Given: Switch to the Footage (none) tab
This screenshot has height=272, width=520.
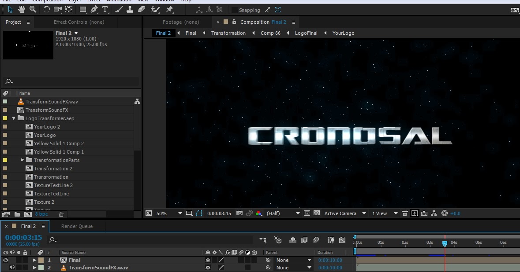Looking at the screenshot, I should click(x=181, y=22).
